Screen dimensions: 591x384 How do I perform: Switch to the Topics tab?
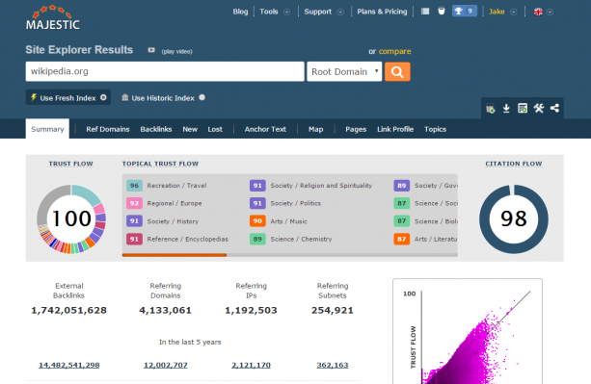436,129
